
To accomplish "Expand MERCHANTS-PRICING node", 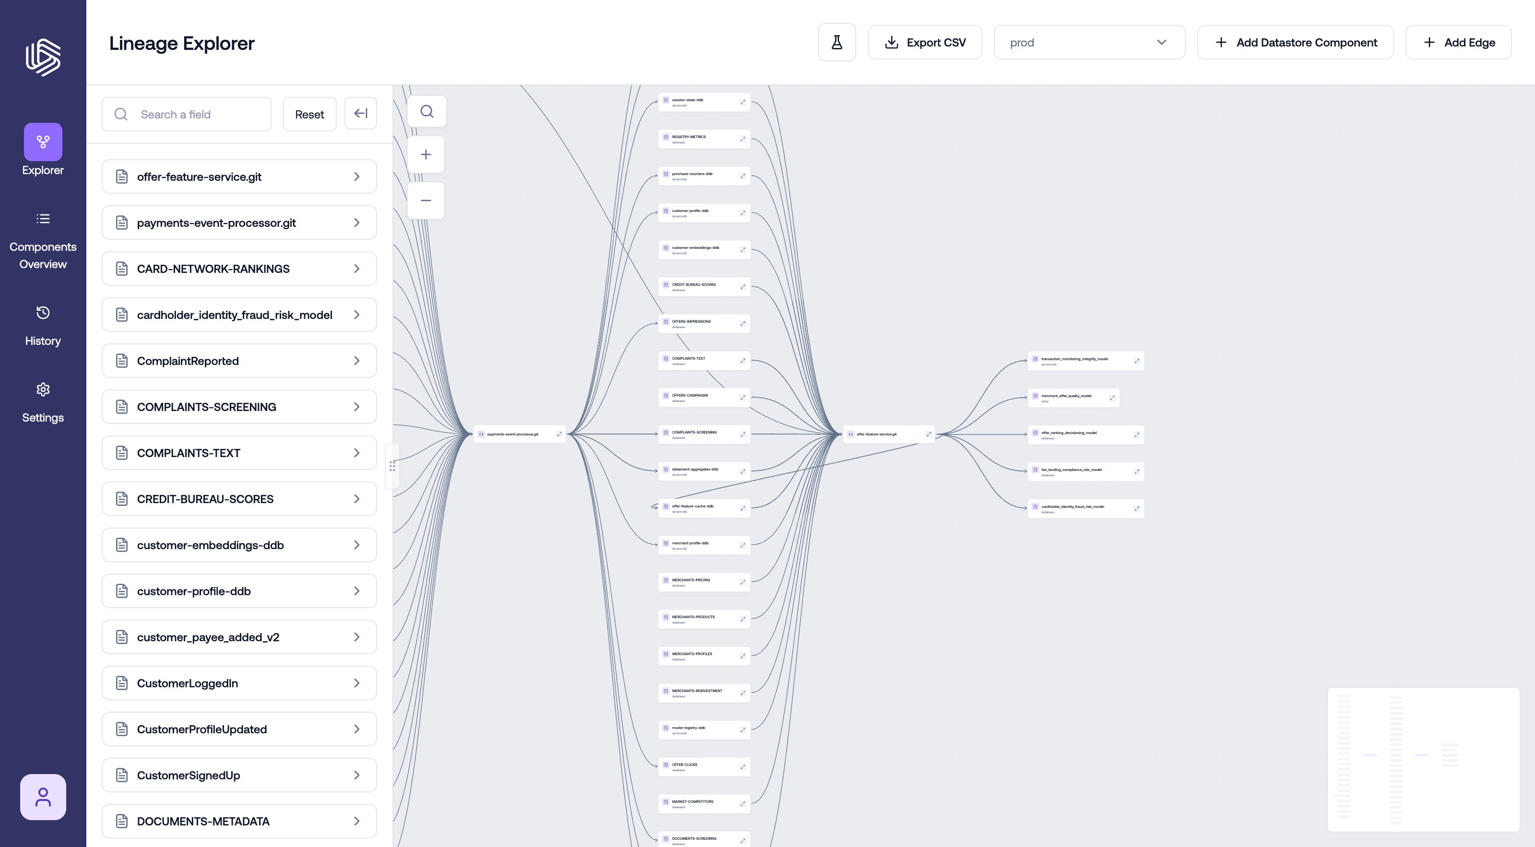I will (743, 582).
